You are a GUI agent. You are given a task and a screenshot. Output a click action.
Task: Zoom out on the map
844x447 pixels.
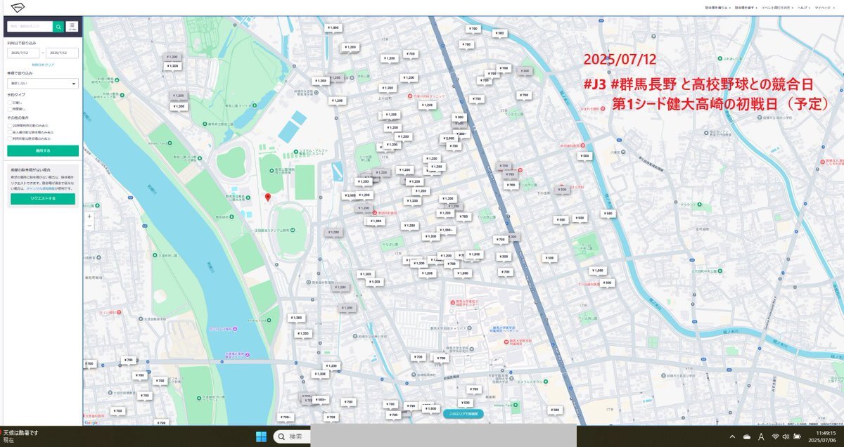pyautogui.click(x=89, y=226)
